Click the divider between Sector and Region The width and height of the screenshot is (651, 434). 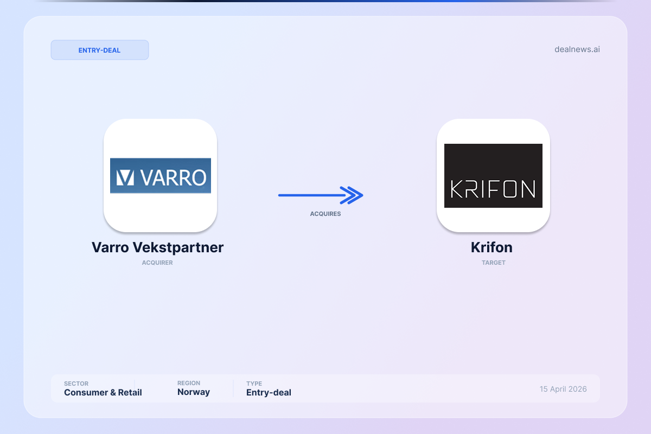pos(135,384)
